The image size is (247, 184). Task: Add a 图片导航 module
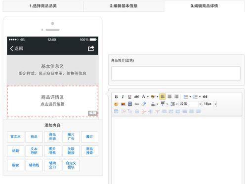52,151
